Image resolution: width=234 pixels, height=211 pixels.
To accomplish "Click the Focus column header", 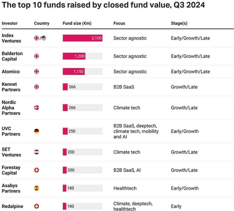I will (119, 23).
